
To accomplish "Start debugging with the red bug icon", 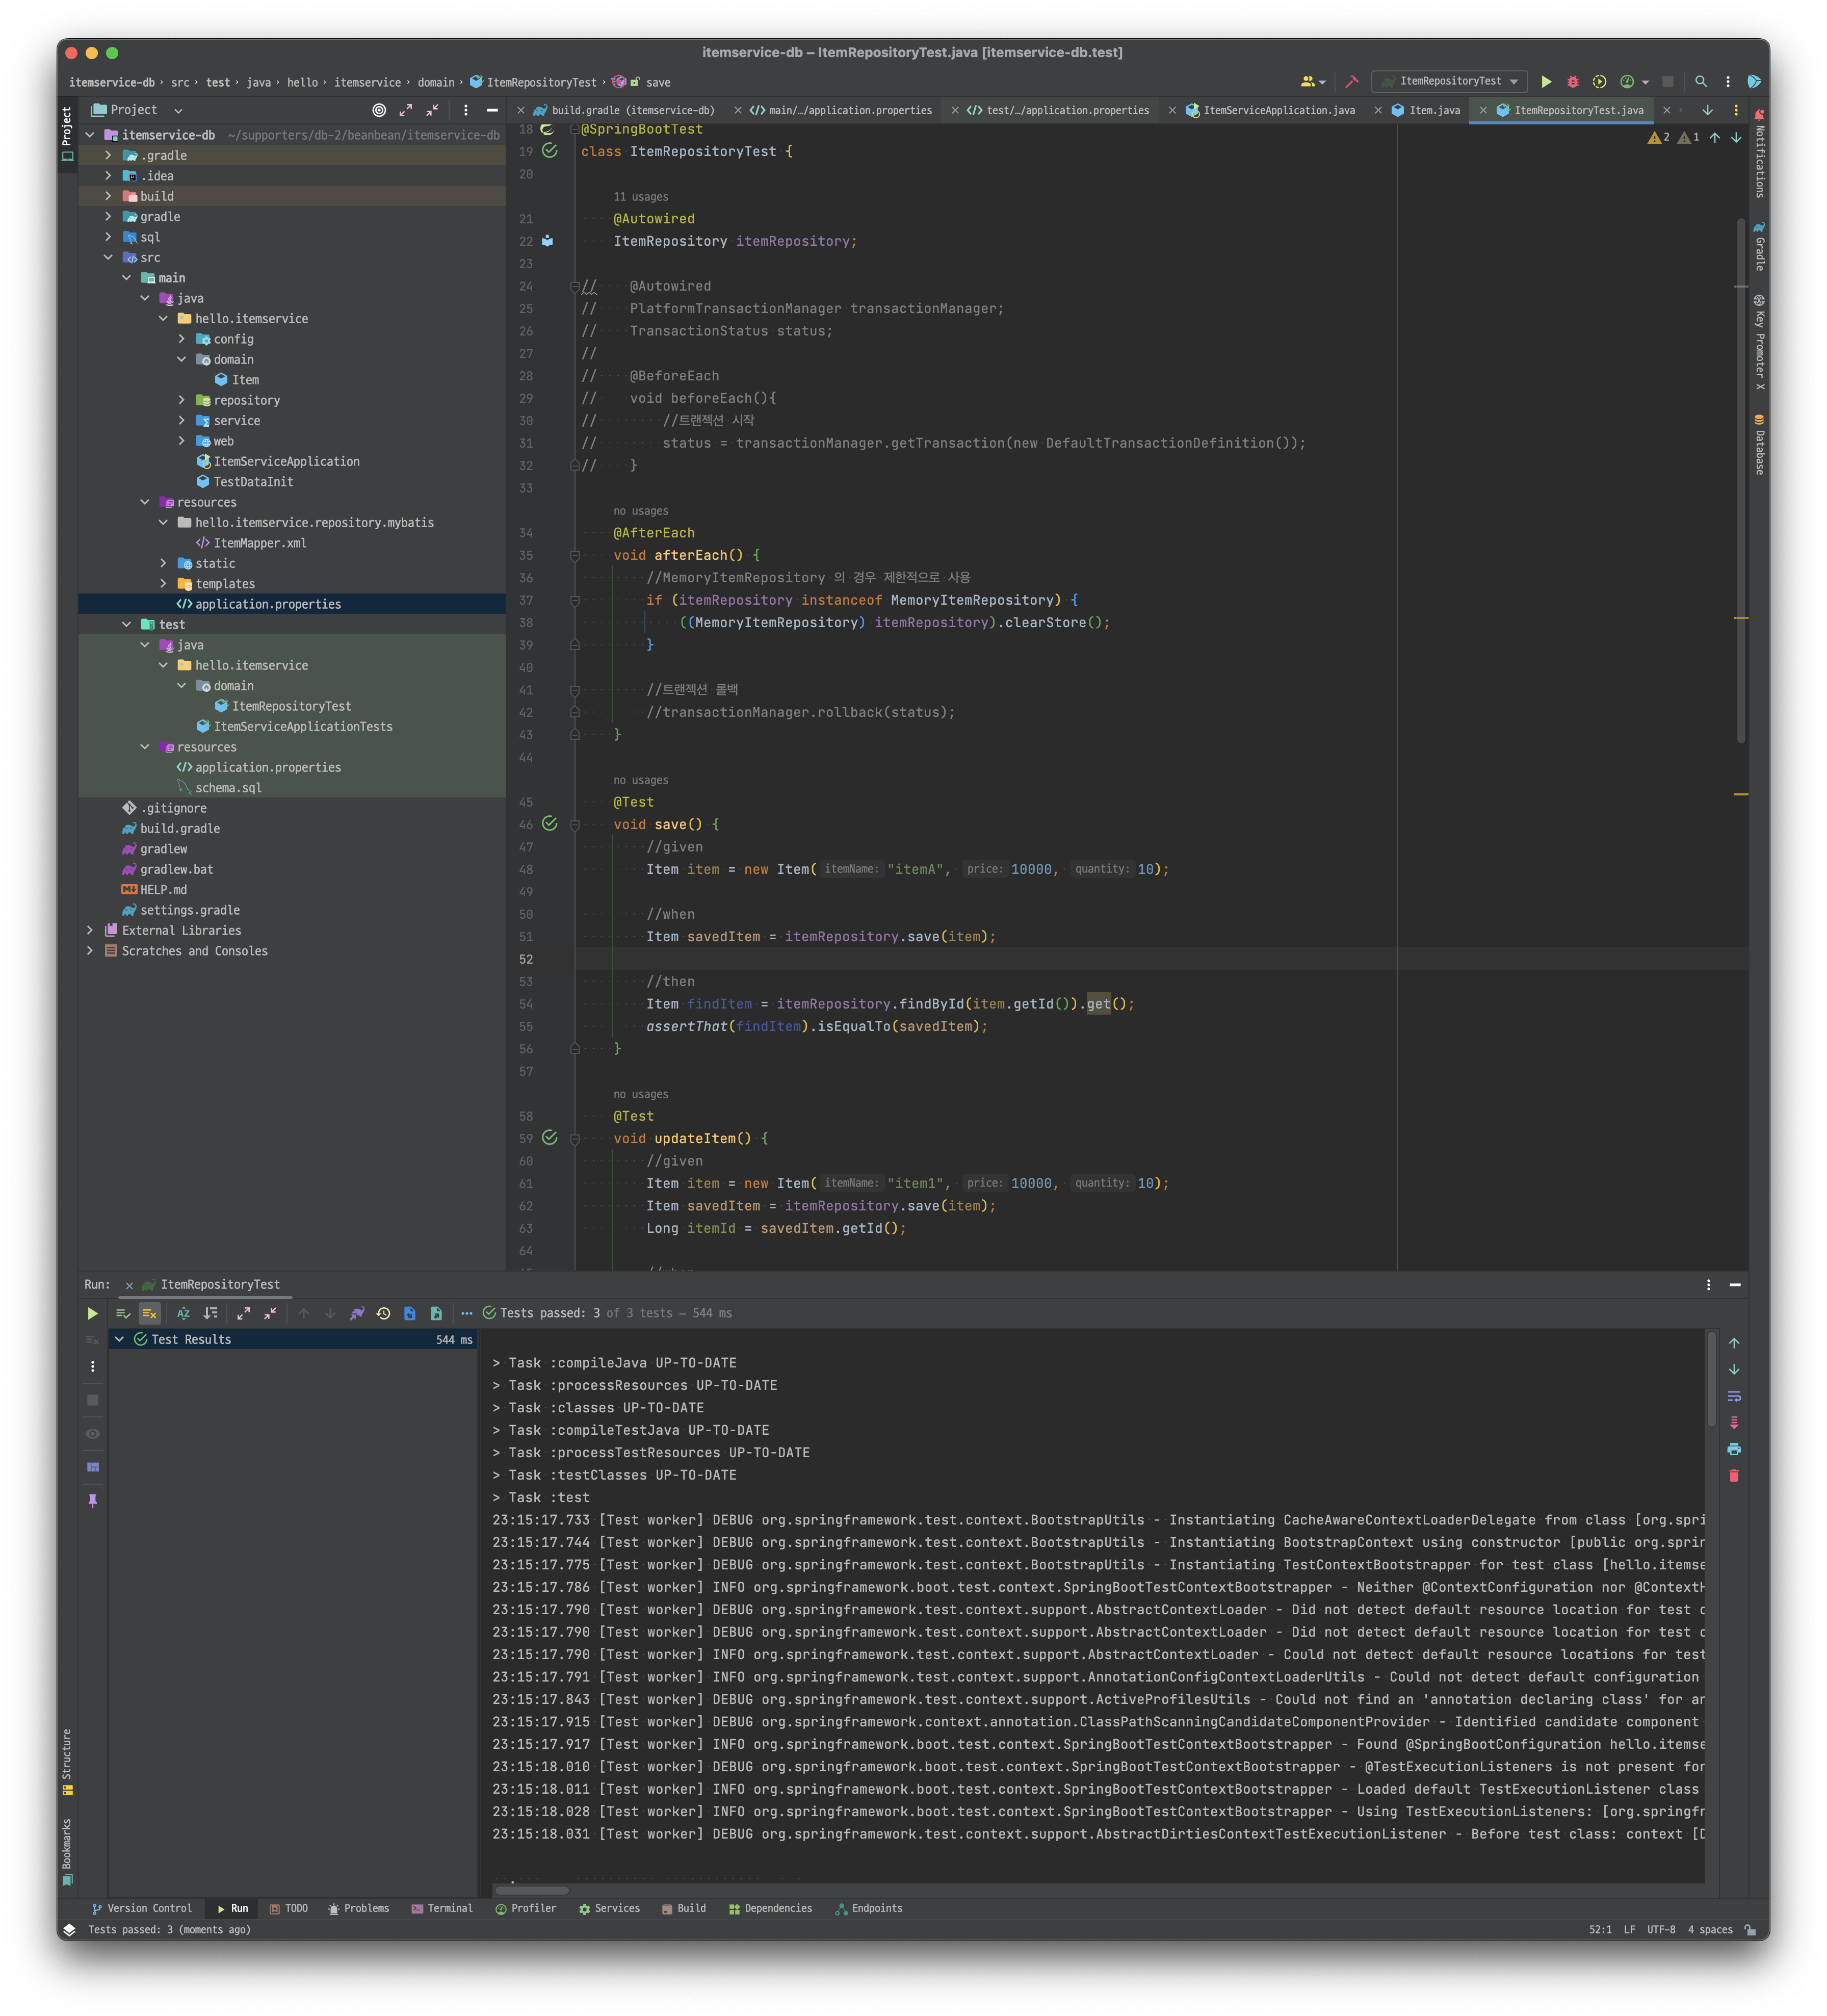I will coord(1572,82).
